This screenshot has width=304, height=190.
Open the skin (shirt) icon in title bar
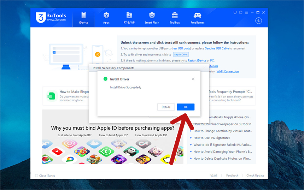click(x=235, y=12)
